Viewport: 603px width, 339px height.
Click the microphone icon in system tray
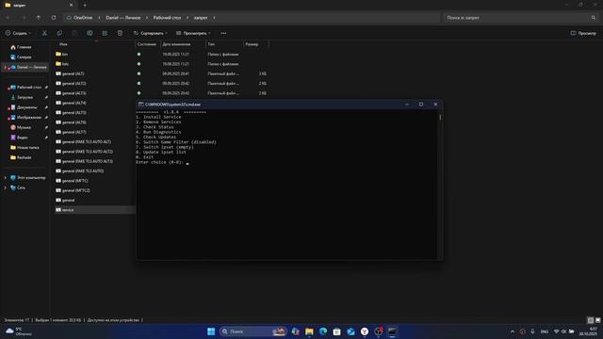(x=532, y=331)
